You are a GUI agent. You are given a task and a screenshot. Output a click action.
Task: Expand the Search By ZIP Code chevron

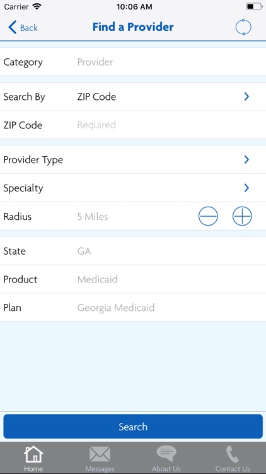246,97
